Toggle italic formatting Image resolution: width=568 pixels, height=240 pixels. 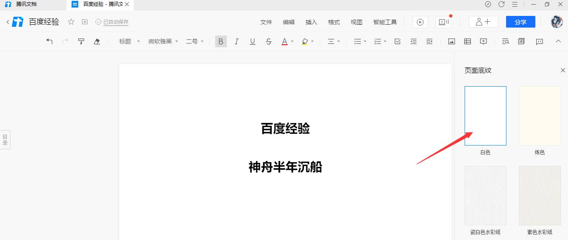[x=236, y=41]
